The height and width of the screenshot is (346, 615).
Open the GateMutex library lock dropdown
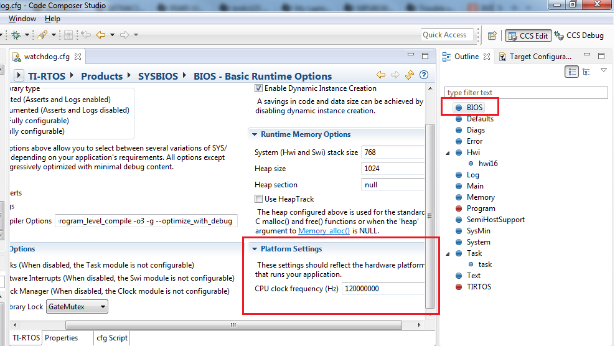point(77,306)
